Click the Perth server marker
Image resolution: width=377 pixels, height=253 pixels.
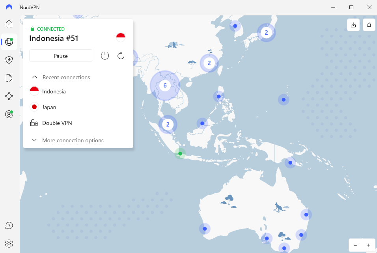205,229
